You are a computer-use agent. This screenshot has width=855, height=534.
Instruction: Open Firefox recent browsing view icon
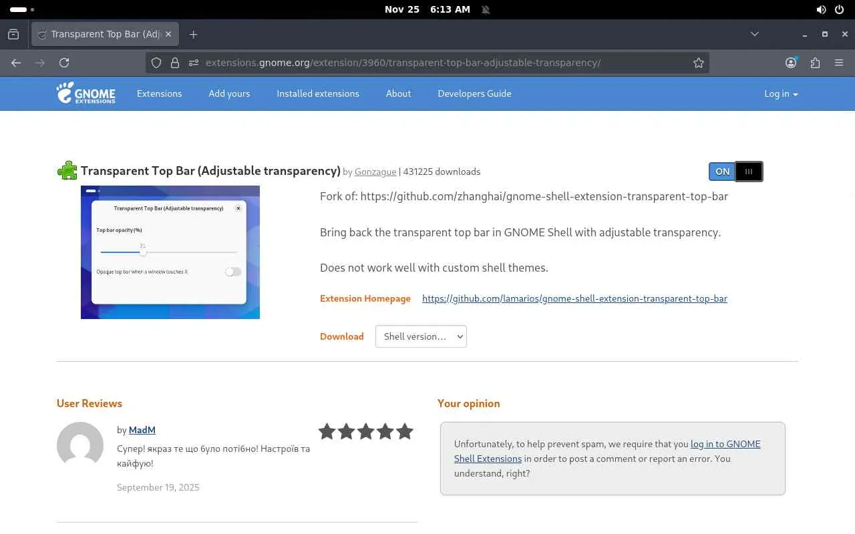(x=13, y=34)
